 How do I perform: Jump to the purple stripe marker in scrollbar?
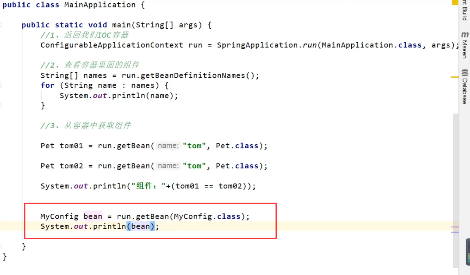coord(455,232)
